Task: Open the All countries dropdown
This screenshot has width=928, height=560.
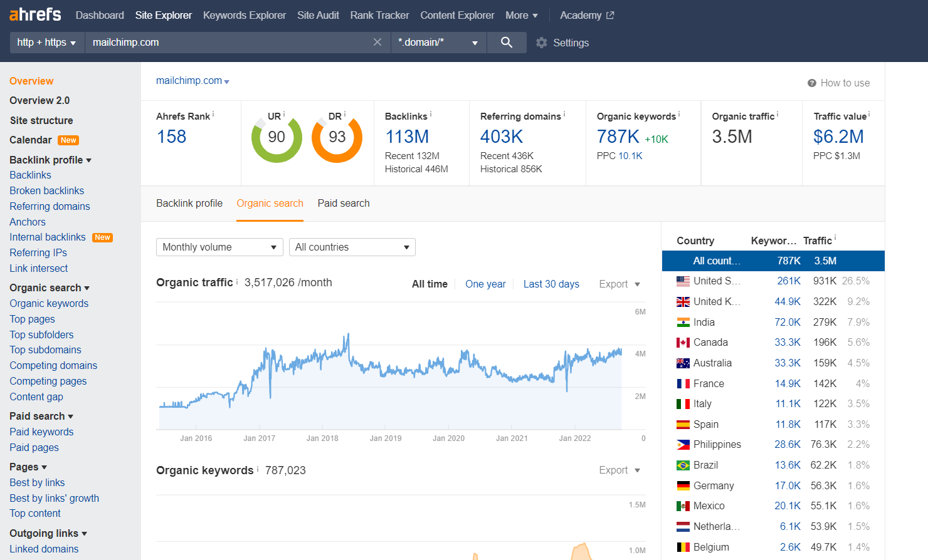Action: coord(352,247)
